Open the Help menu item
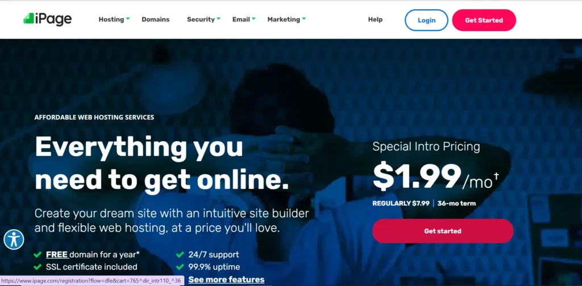 click(x=375, y=20)
